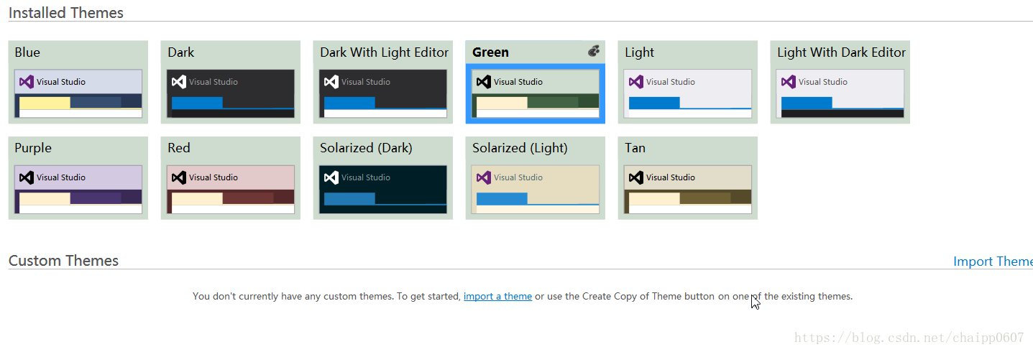Click the blue tab swatch in Light preview
Viewport: 1033px width, 352px height.
click(654, 103)
